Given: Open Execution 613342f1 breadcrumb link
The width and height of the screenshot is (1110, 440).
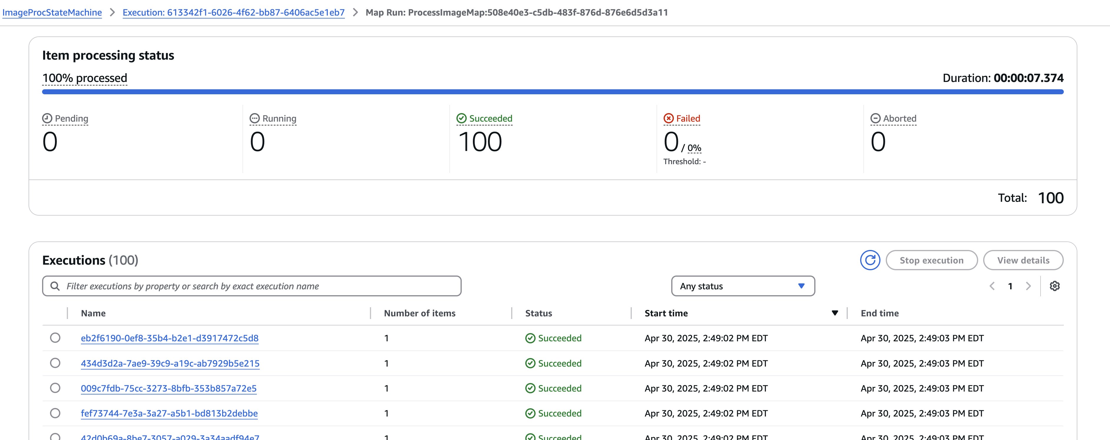Looking at the screenshot, I should 234,12.
